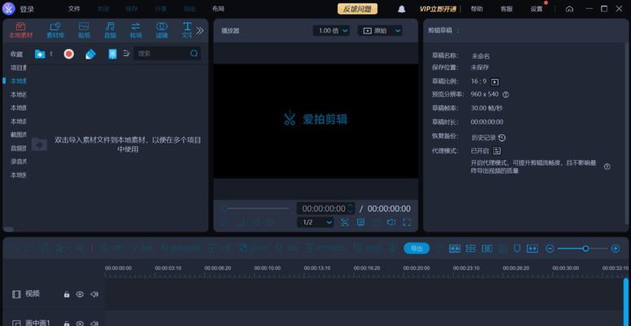Open the 文件 menu
The image size is (631, 326).
(74, 8)
